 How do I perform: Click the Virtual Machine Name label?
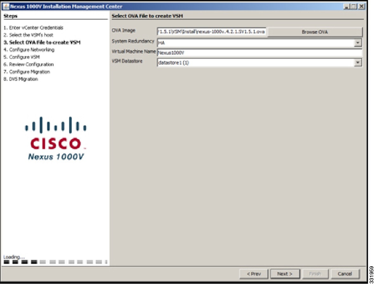(x=134, y=51)
